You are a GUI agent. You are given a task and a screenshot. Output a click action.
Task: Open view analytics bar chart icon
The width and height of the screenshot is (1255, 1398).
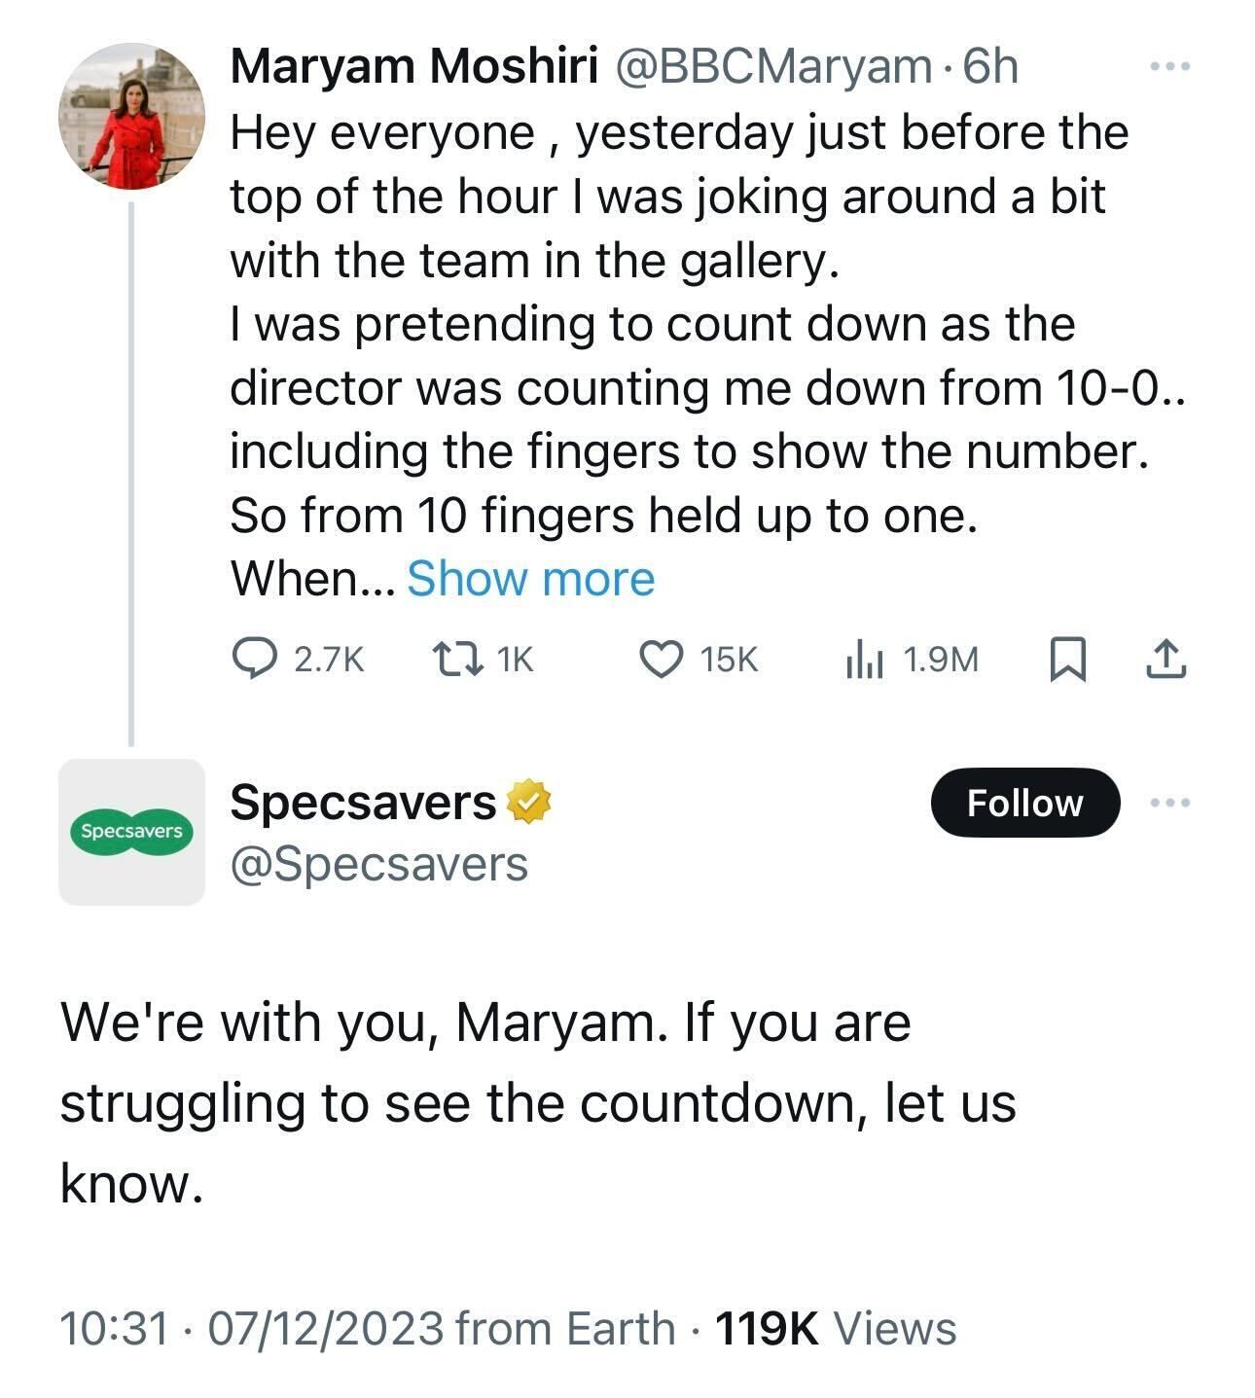tap(864, 659)
